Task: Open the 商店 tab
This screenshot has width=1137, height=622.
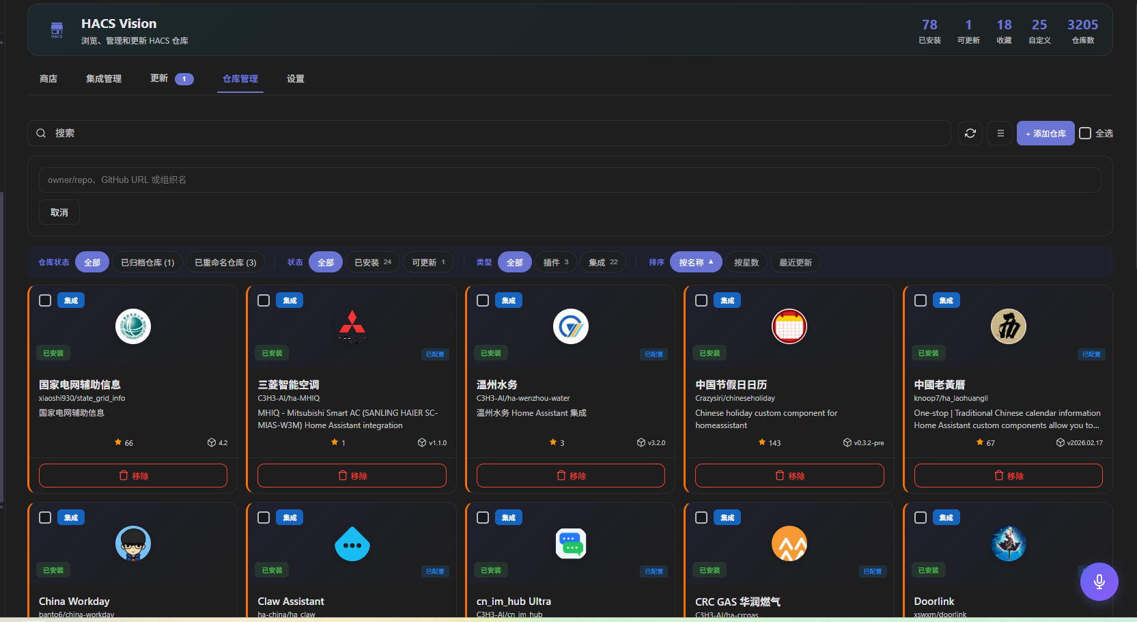Action: (48, 79)
